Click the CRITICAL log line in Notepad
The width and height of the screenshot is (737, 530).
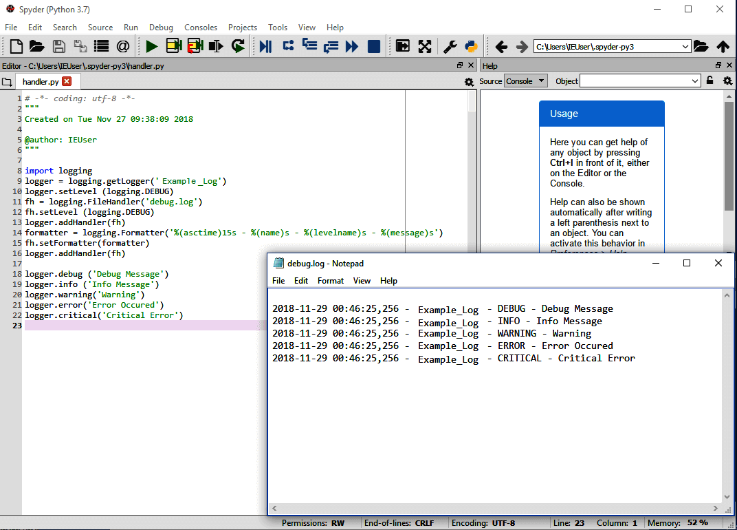pos(454,359)
